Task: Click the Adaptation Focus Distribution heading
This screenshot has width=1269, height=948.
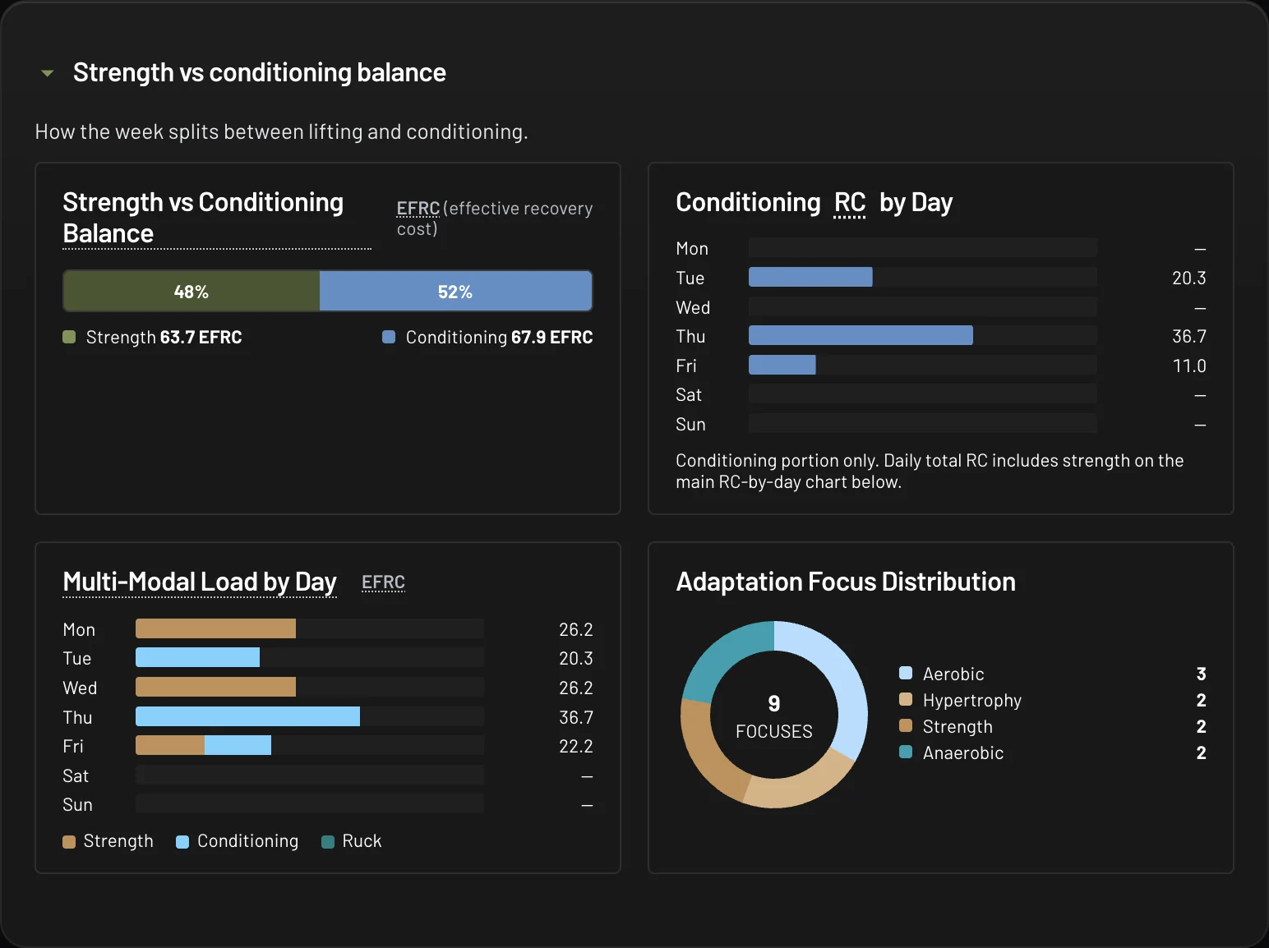Action: point(846,582)
